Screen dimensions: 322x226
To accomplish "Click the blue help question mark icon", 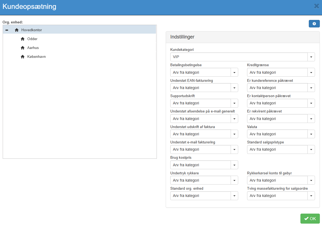I will tap(314, 24).
